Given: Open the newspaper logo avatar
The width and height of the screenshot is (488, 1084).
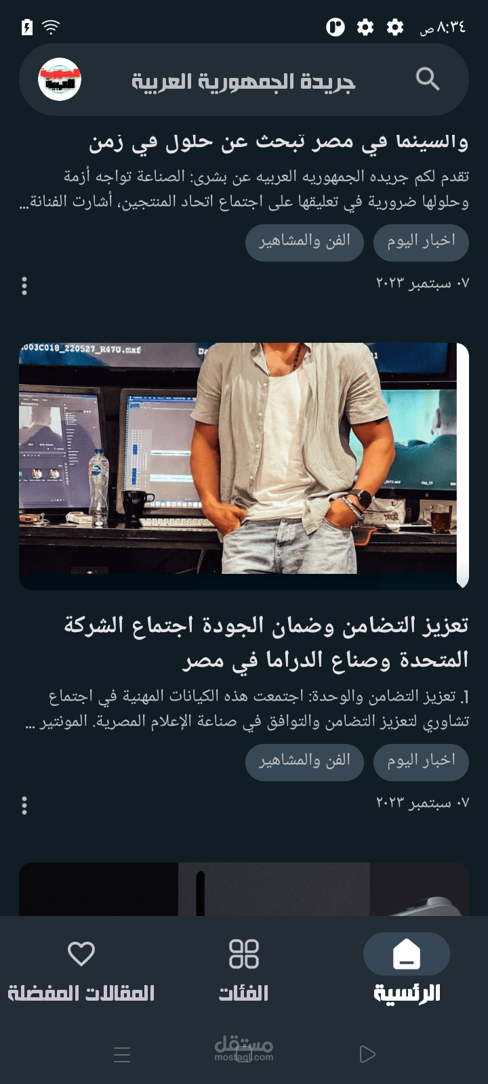Looking at the screenshot, I should tap(60, 79).
